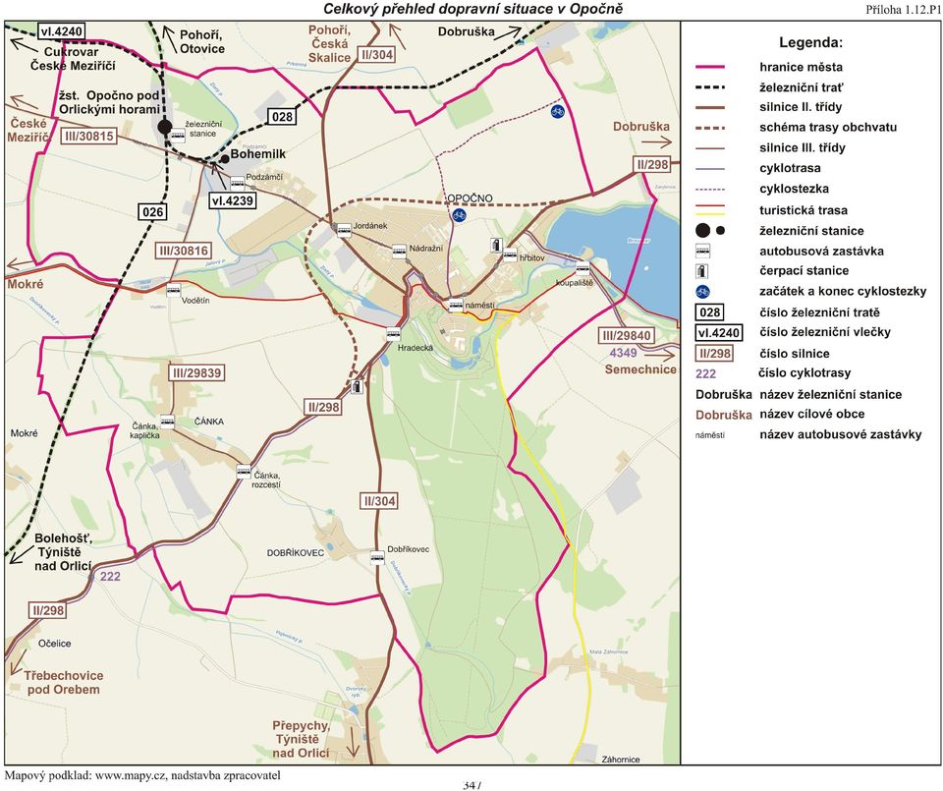Click the large railway station dot on map

click(165, 127)
